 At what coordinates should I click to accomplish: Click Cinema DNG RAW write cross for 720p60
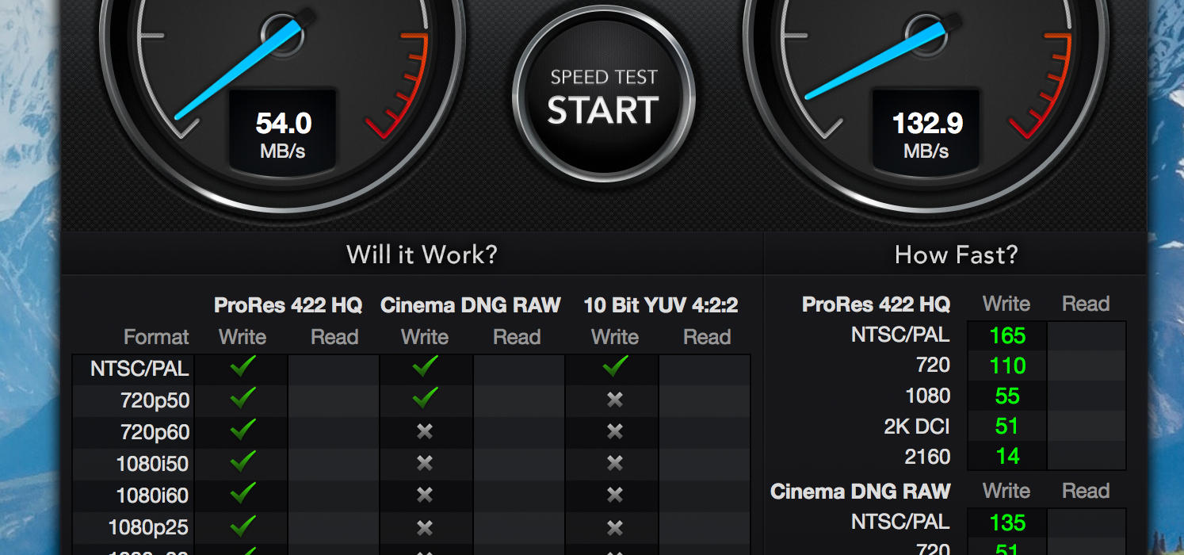pyautogui.click(x=425, y=431)
